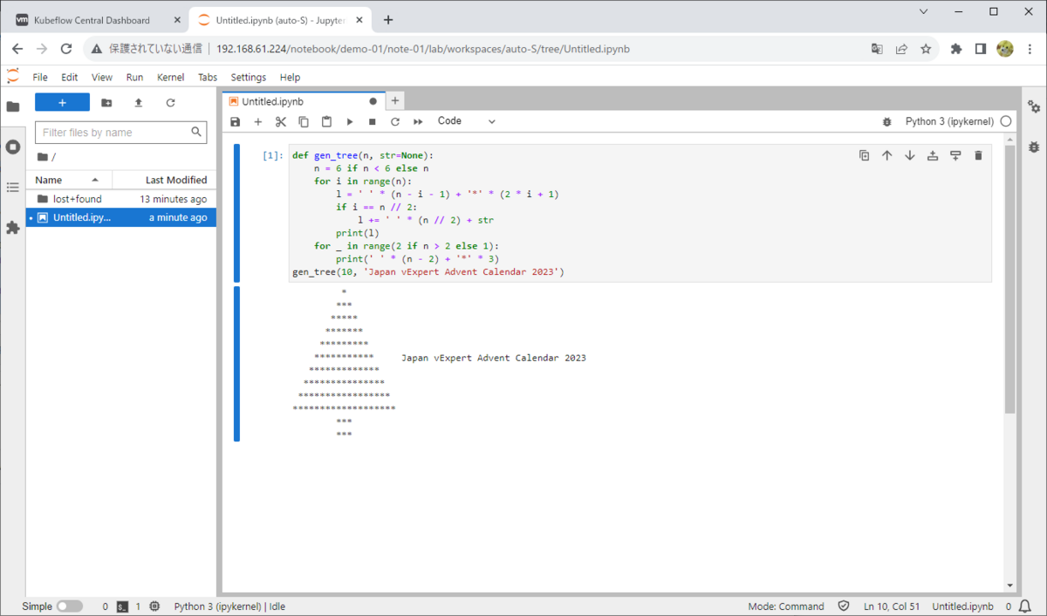Screen dimensions: 1047x616
Task: Collapse the code cell input using blue bar
Action: point(236,213)
